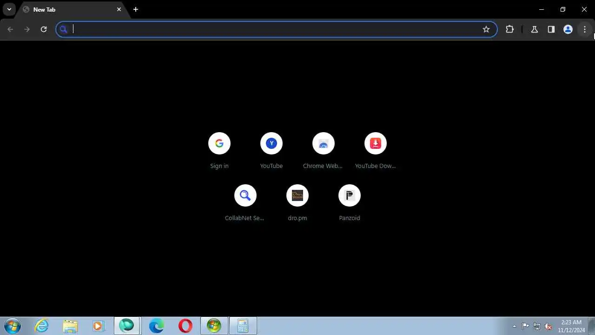Open the Windows Start menu

click(x=13, y=326)
